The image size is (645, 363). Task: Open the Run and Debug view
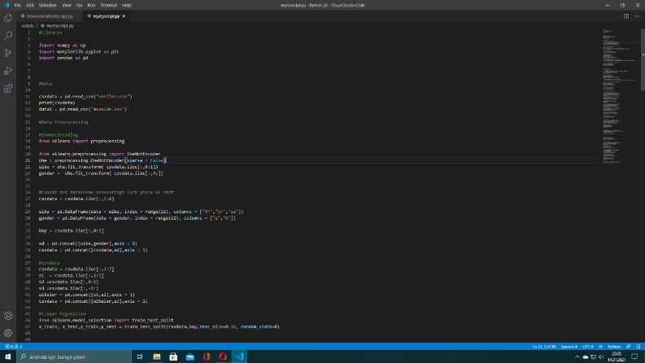(x=8, y=71)
